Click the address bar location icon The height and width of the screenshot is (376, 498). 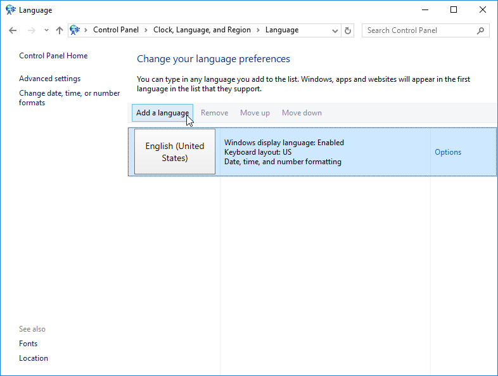click(75, 30)
